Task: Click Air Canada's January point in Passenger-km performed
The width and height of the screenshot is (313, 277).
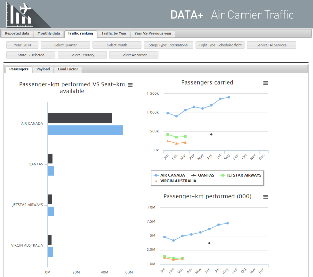Action: pos(165,237)
